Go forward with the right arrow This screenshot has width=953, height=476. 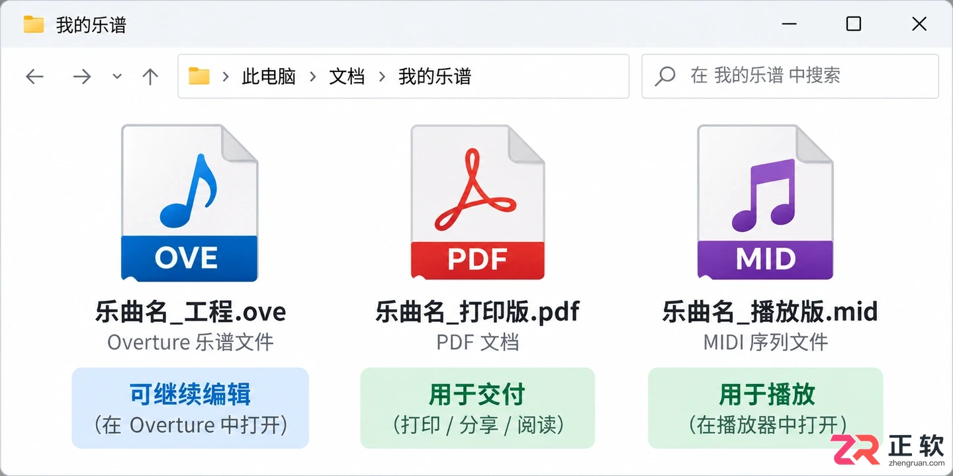pos(81,77)
